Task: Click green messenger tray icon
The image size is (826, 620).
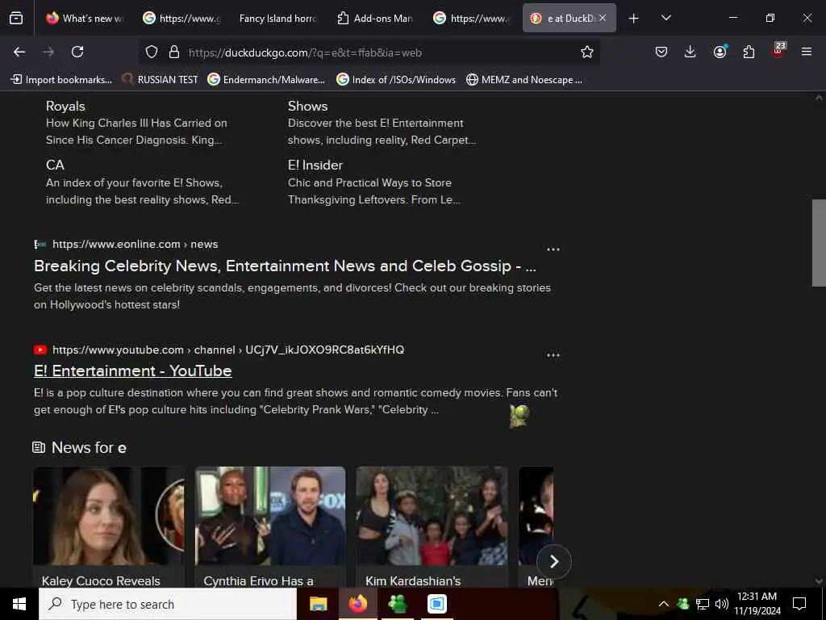Action: click(x=682, y=604)
